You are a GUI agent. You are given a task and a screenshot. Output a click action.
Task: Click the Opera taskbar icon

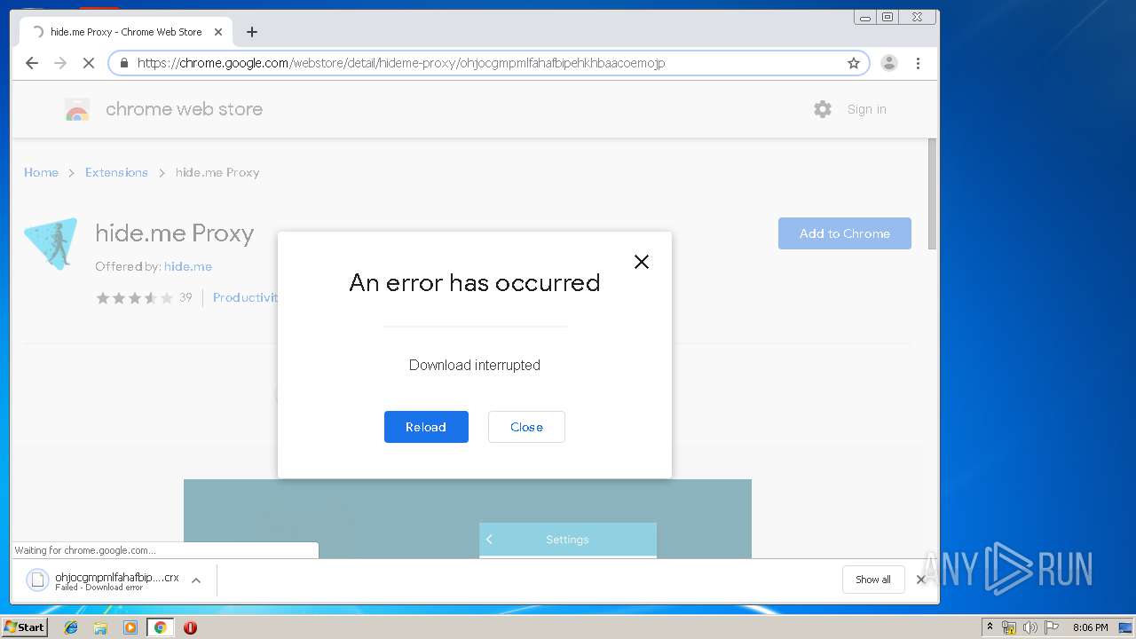pos(190,627)
